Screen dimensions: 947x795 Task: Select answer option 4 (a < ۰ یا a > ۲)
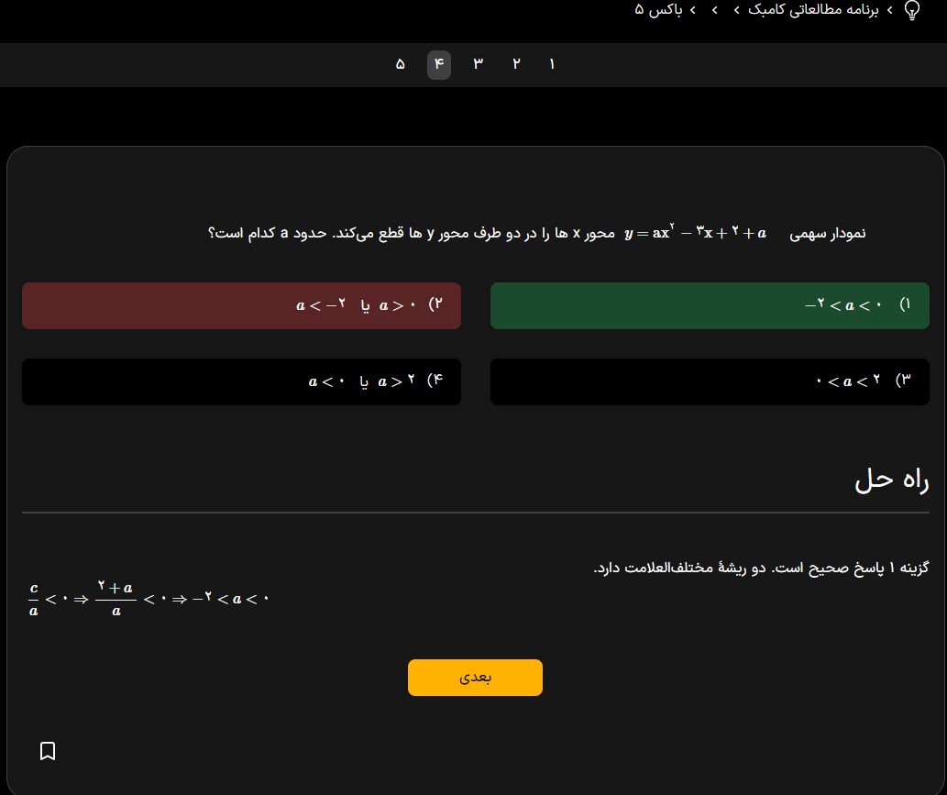point(241,381)
